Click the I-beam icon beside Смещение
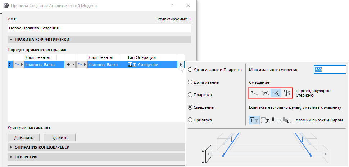This screenshot has height=167, width=349. [x=132, y=65]
